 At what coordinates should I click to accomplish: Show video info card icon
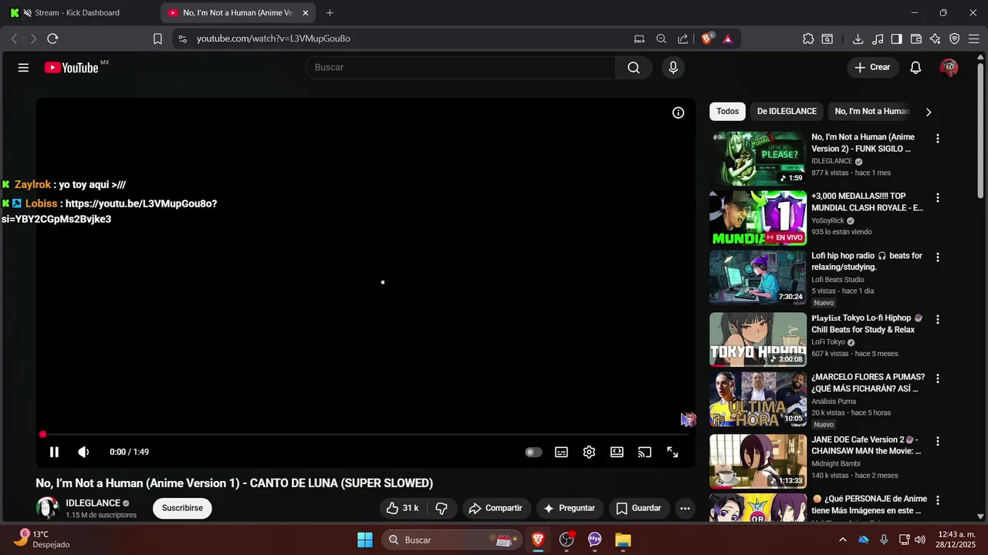click(678, 113)
